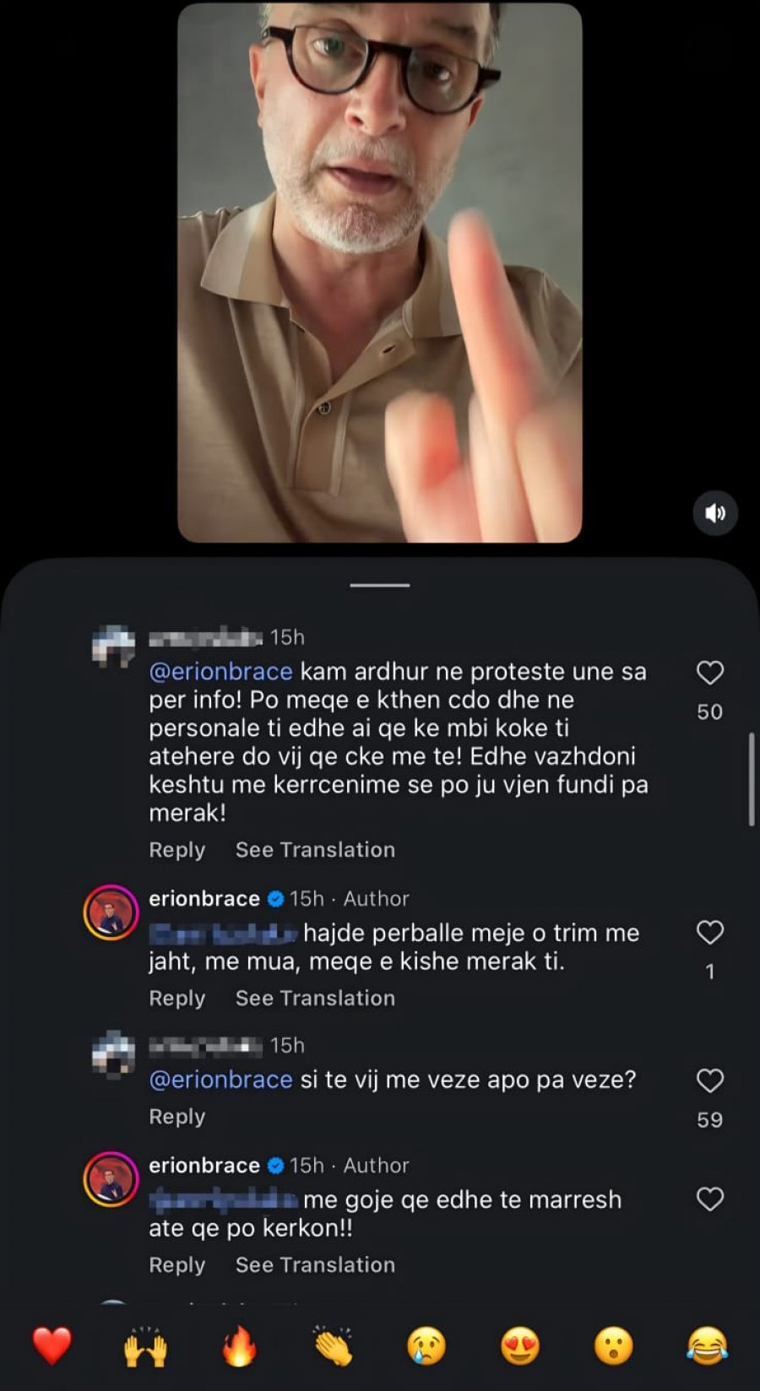Viewport: 760px width, 1391px height.
Task: Send the heart-eyes emoji reaction
Action: 520,1345
